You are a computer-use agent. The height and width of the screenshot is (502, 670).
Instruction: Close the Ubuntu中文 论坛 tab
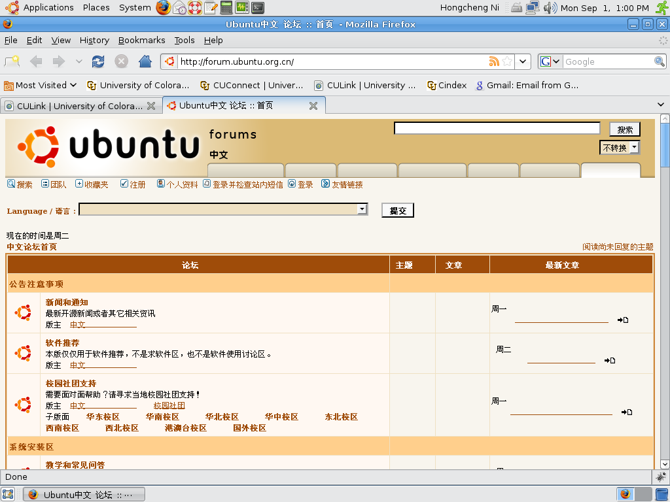coord(313,106)
